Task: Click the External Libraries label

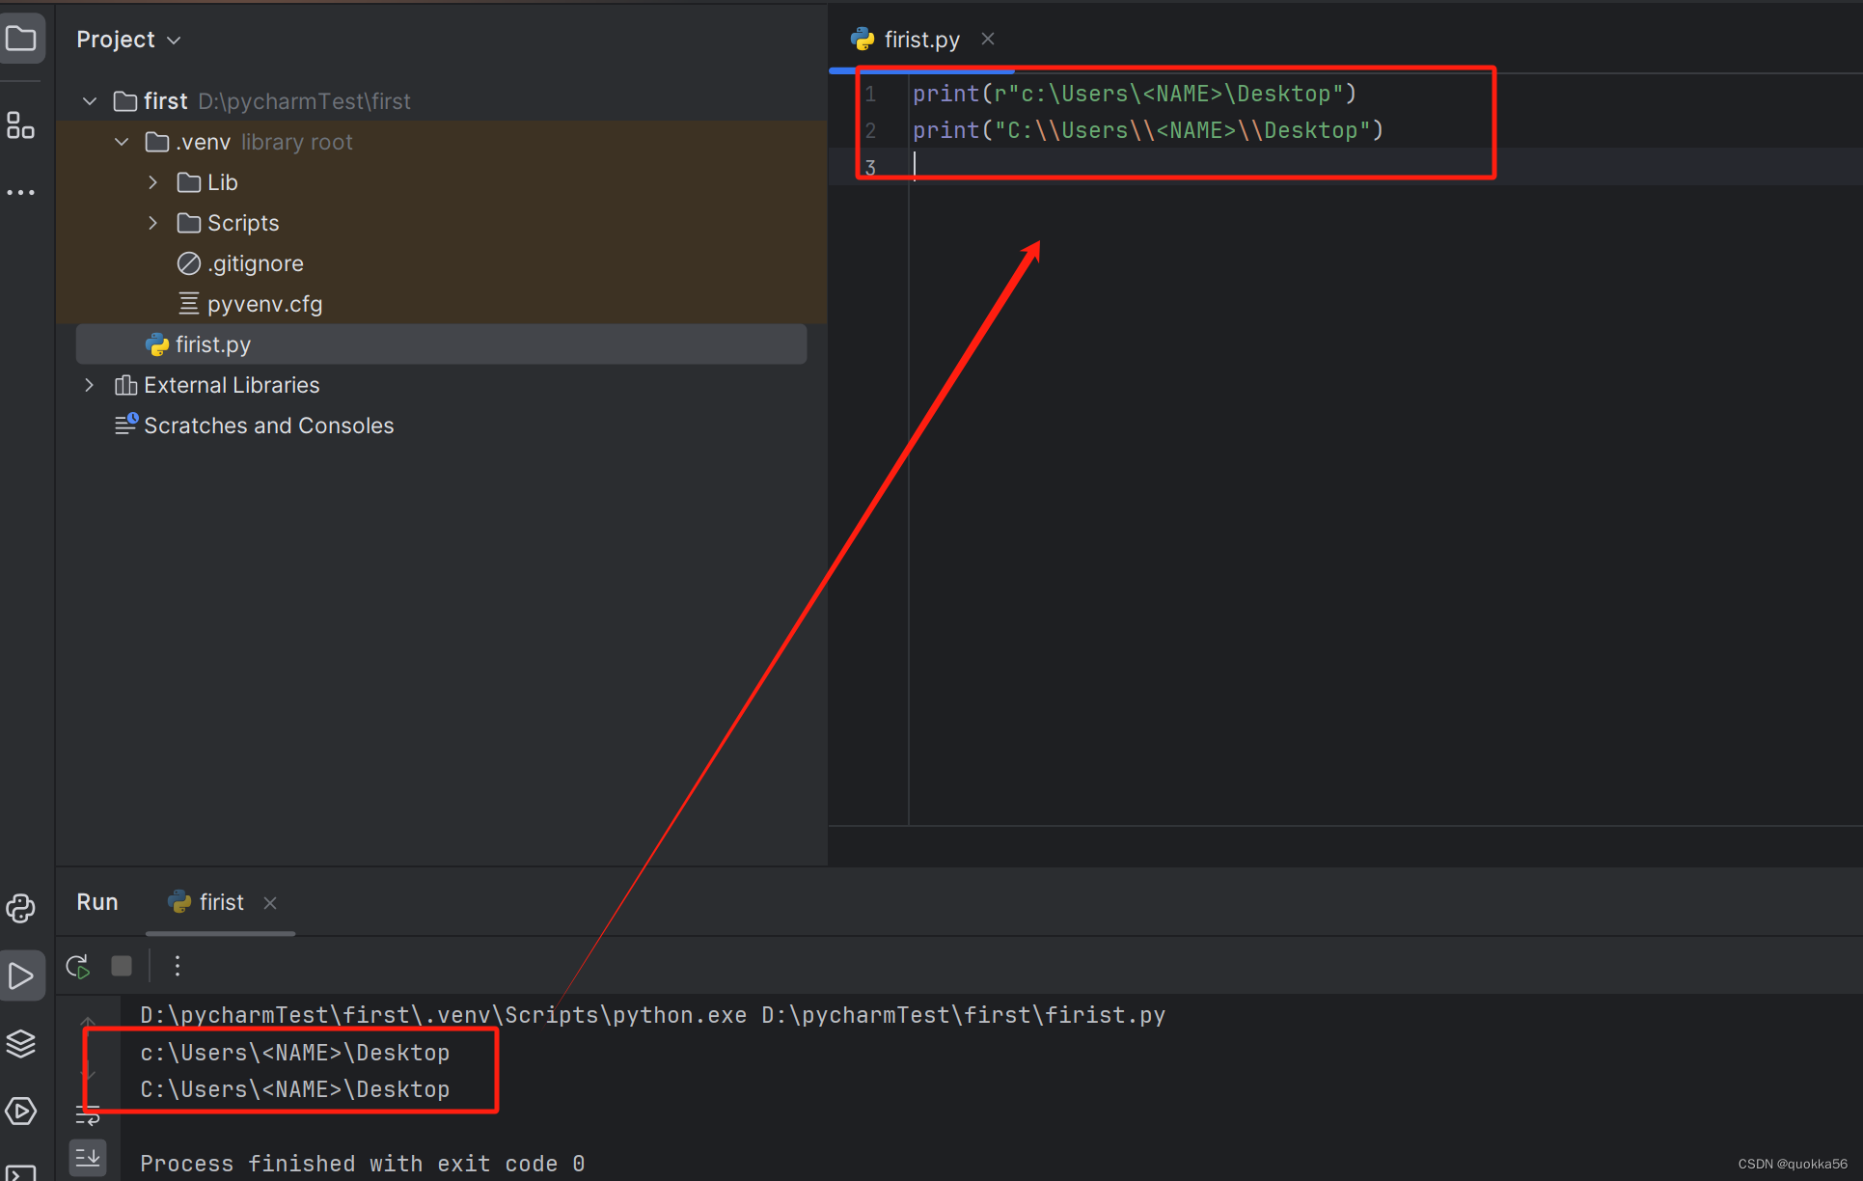Action: click(232, 385)
